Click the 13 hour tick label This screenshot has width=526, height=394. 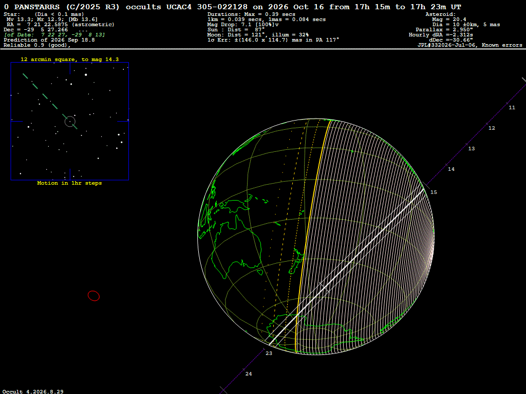point(472,148)
